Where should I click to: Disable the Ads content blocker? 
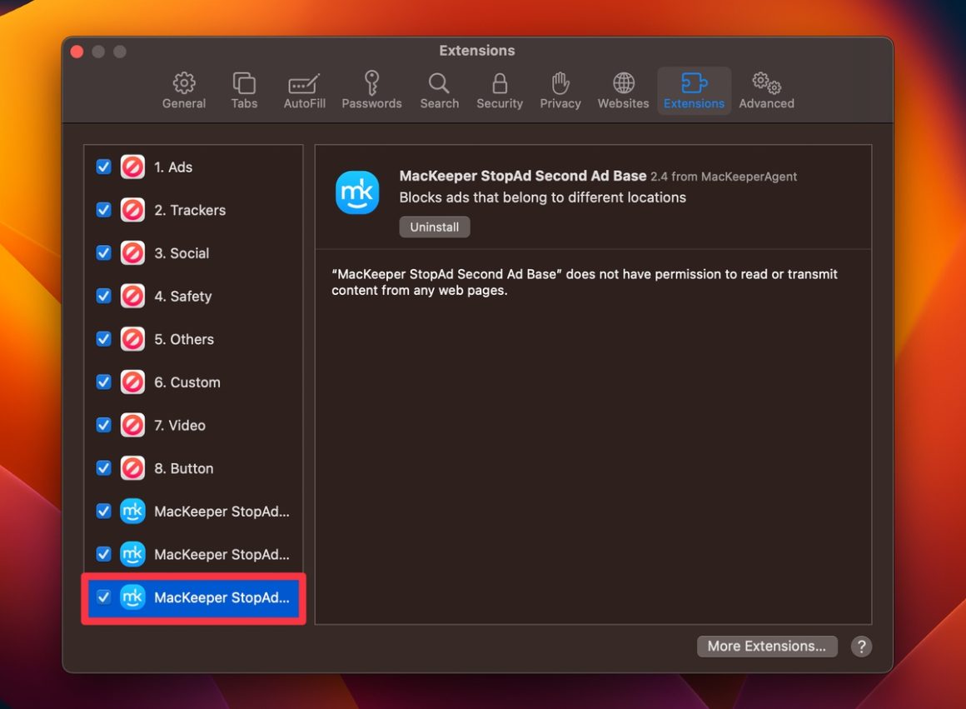click(x=103, y=167)
